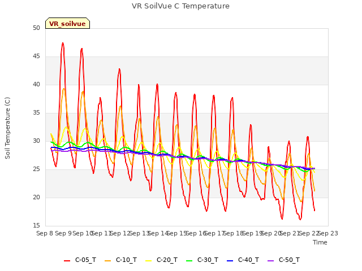
Task: Click the Sep 8 x-axis label
Action: point(45,233)
